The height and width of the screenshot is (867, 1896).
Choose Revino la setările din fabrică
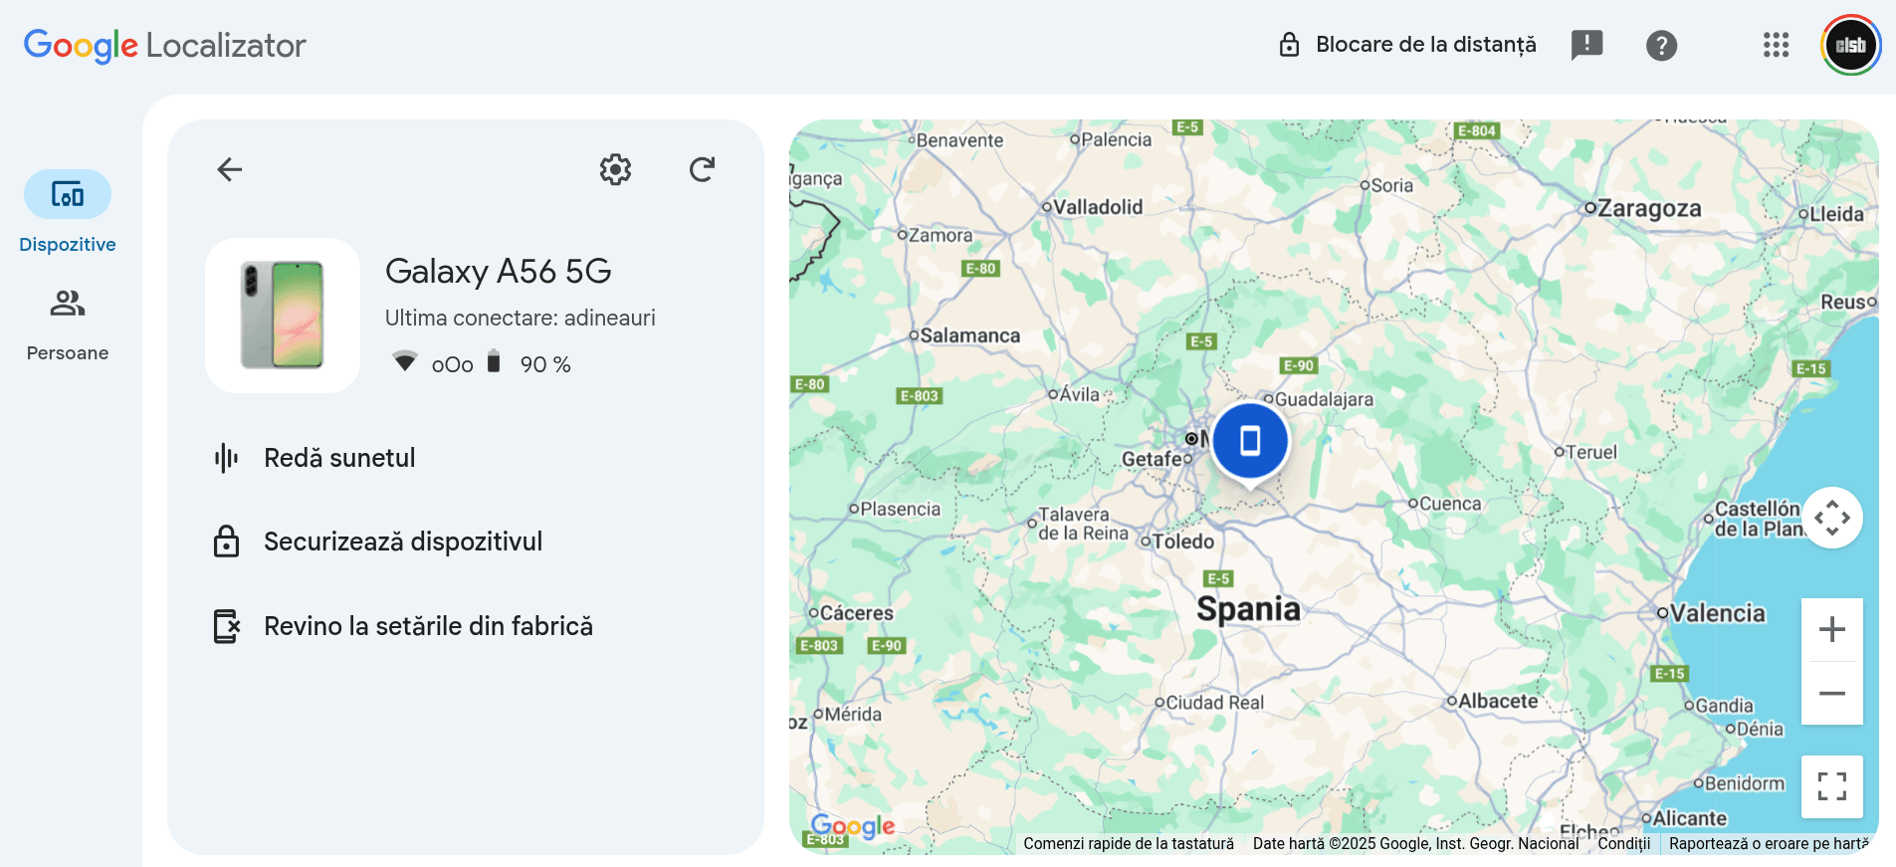(428, 626)
